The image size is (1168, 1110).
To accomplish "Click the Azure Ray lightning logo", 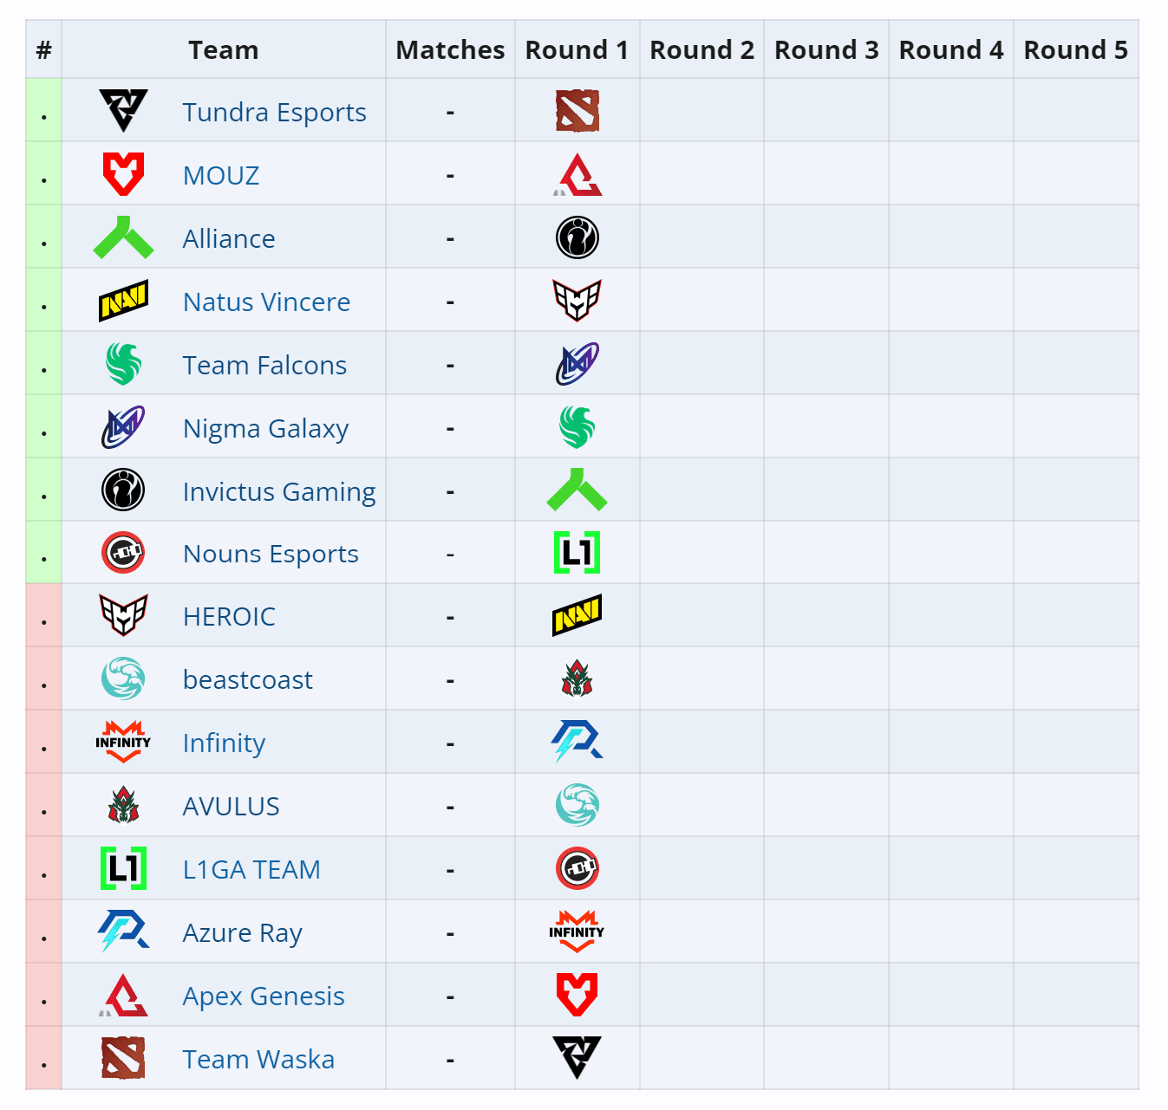I will point(122,931).
